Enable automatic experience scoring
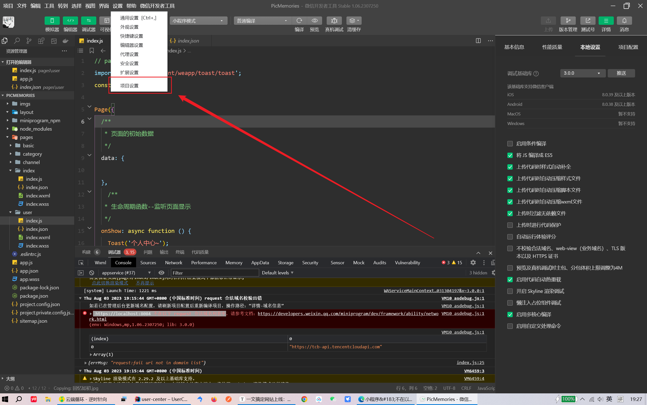Screen dimensions: 647x405 tap(510, 237)
